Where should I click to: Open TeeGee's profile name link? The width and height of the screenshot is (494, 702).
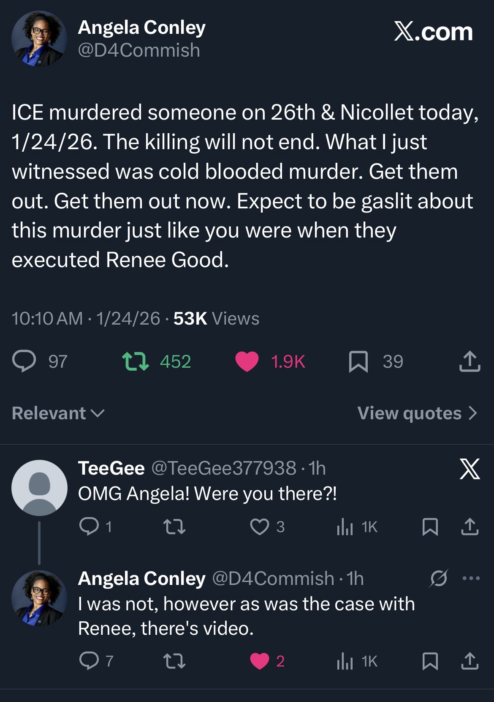click(x=111, y=468)
